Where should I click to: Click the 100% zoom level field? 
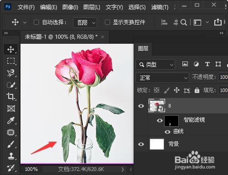pos(31,169)
